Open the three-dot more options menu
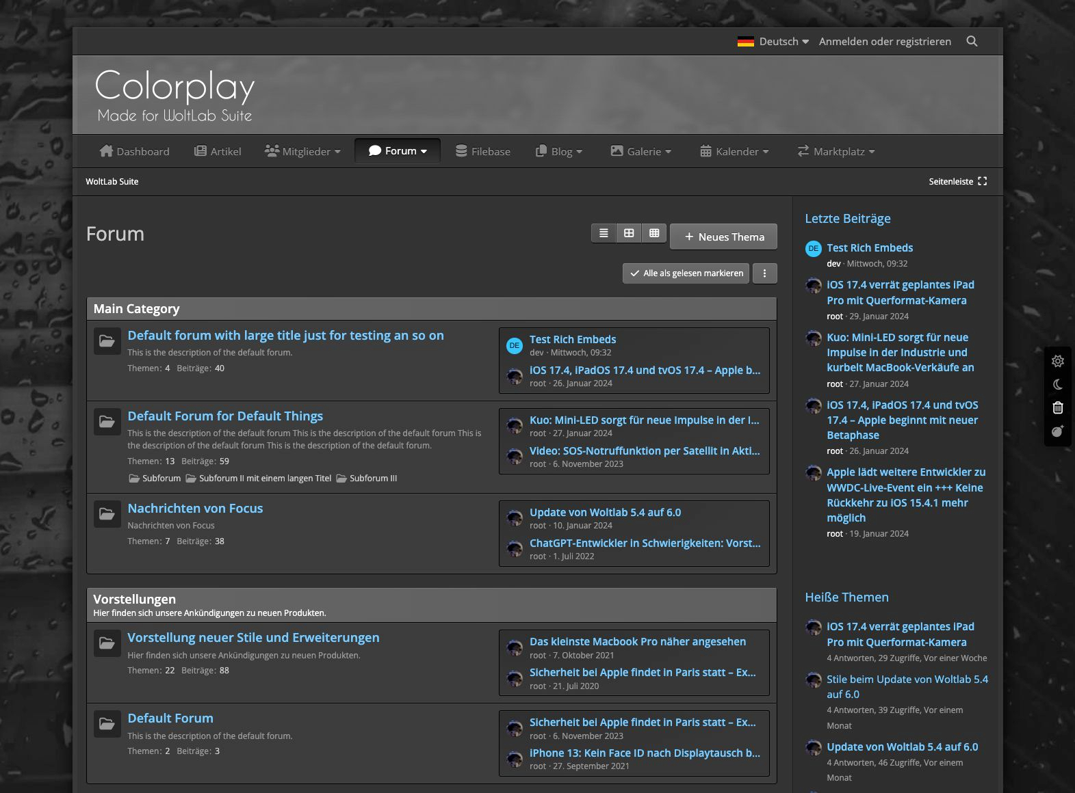1075x793 pixels. pyautogui.click(x=764, y=273)
